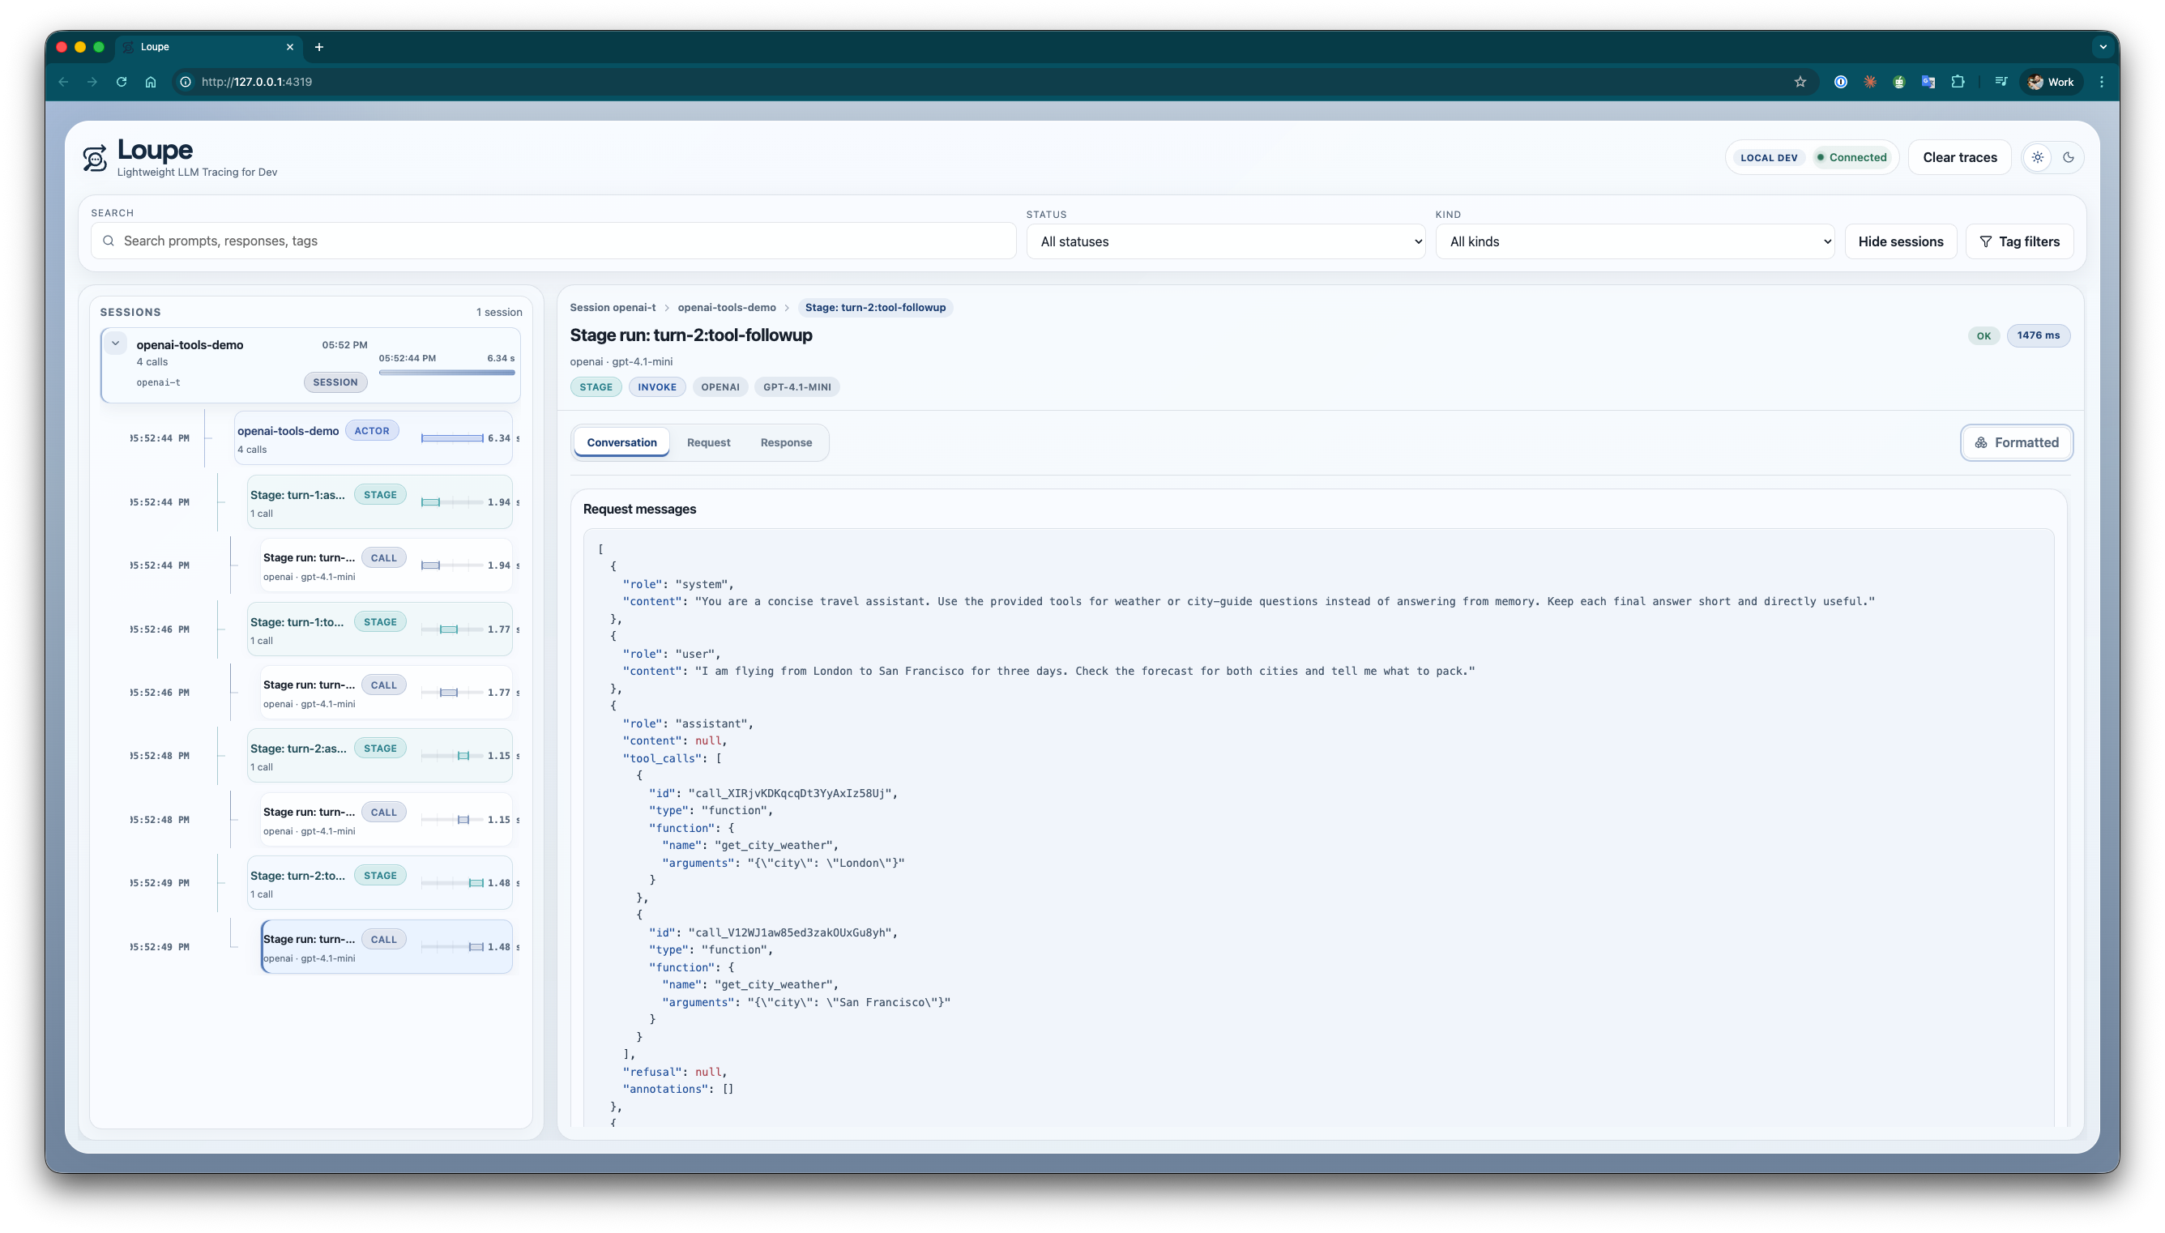The height and width of the screenshot is (1233, 2165).
Task: Click the Clear traces button
Action: pyautogui.click(x=1959, y=156)
